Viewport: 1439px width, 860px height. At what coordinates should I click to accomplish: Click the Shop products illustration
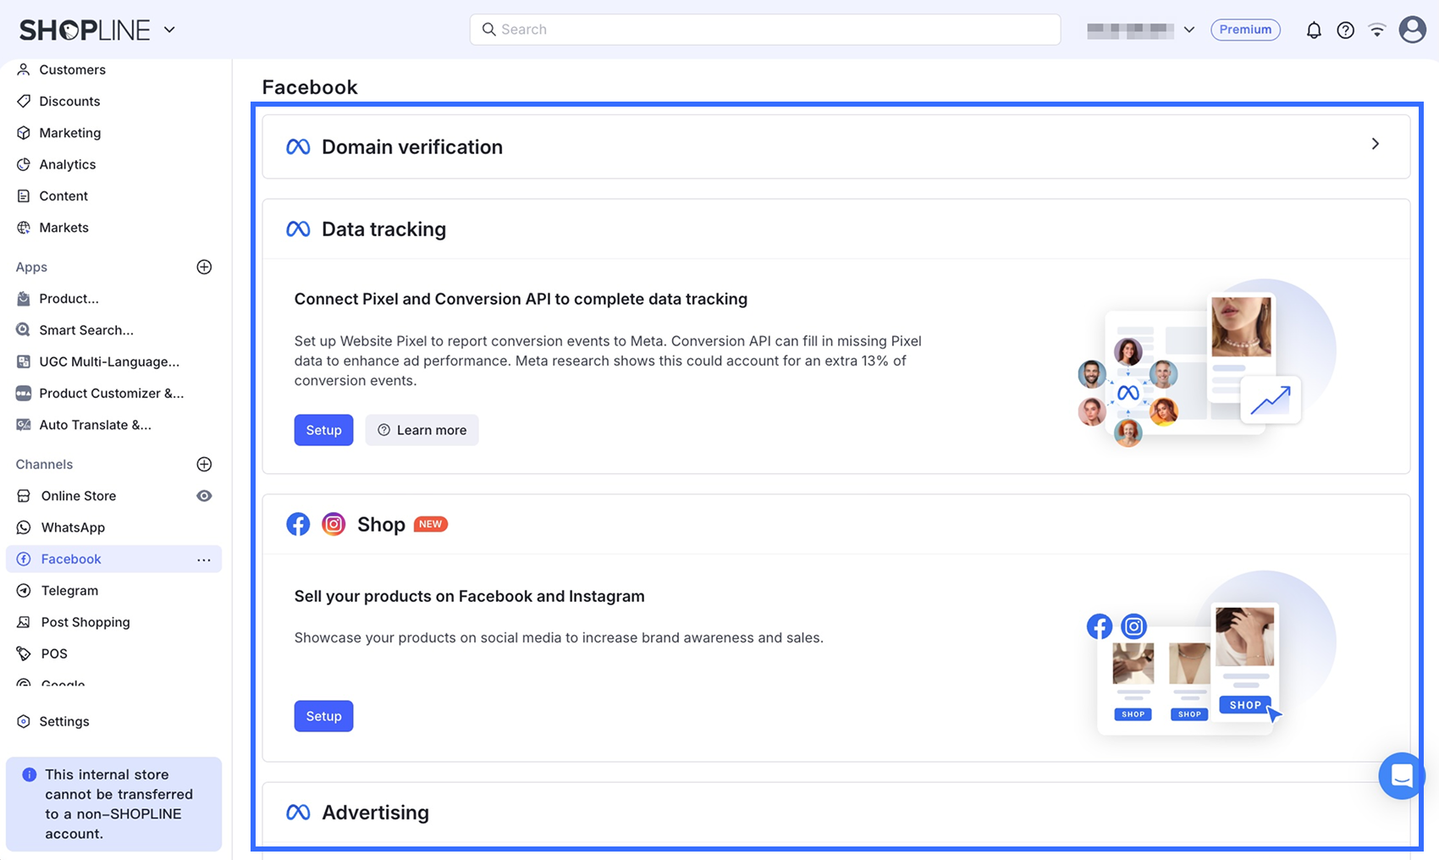[1211, 653]
